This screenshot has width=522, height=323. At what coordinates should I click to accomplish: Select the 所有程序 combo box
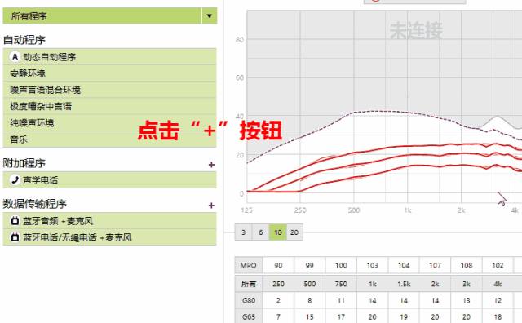point(110,16)
